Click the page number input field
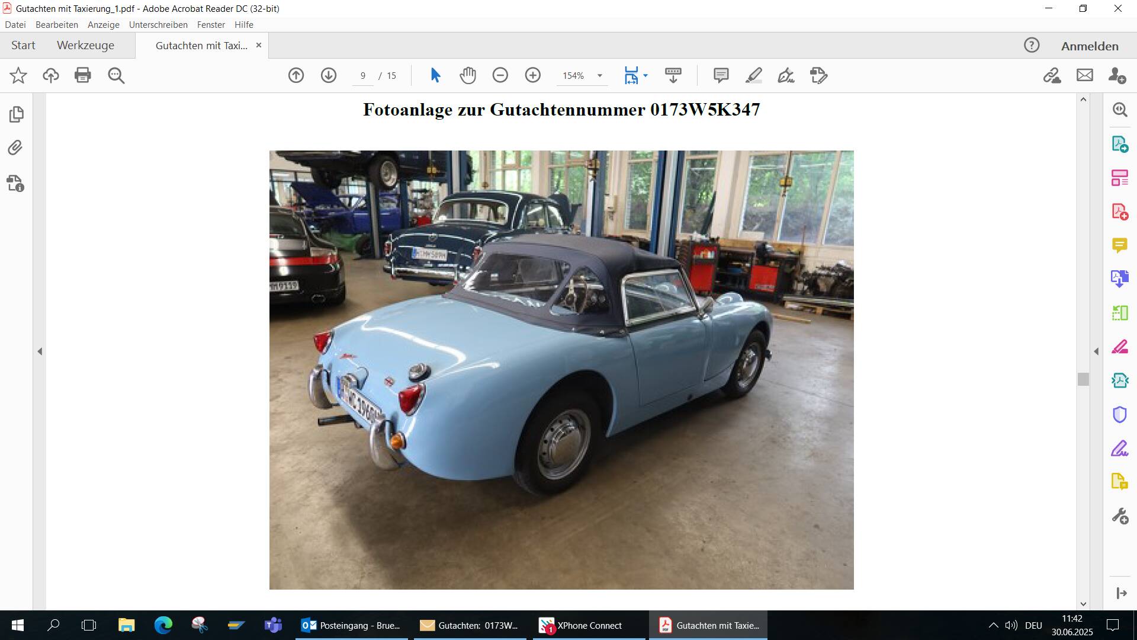The width and height of the screenshot is (1137, 640). click(362, 75)
